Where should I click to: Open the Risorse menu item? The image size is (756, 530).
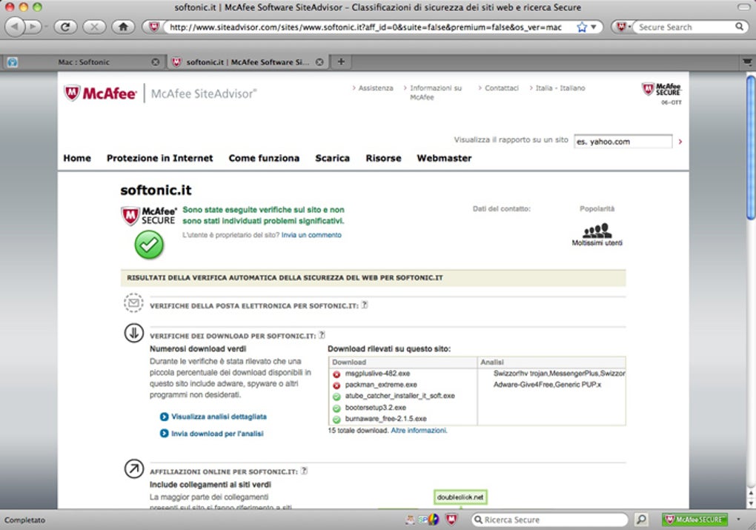(383, 158)
